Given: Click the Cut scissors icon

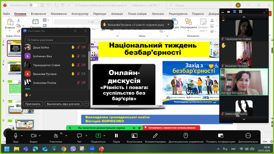Looking at the screenshot, I should pos(18,20).
